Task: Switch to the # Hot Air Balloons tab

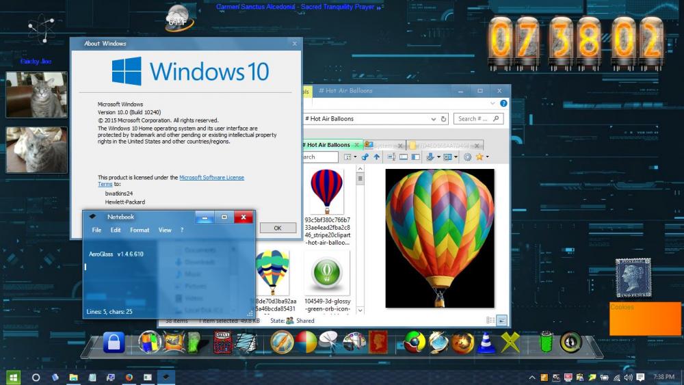Action: 328,145
